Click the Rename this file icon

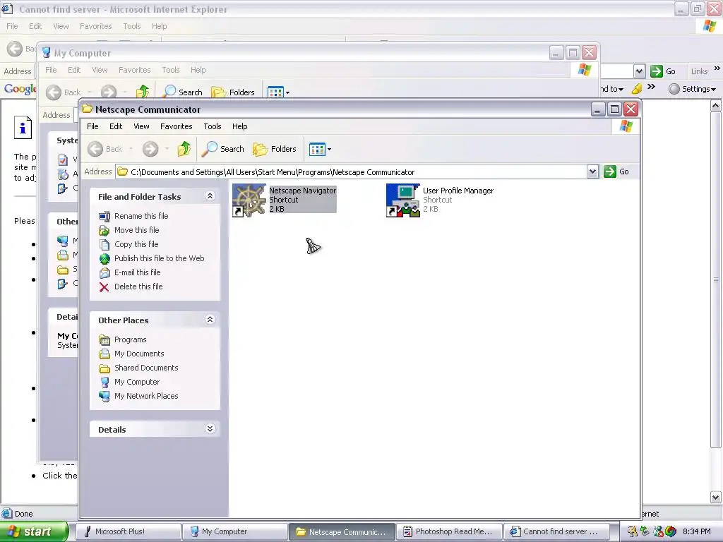tap(104, 216)
